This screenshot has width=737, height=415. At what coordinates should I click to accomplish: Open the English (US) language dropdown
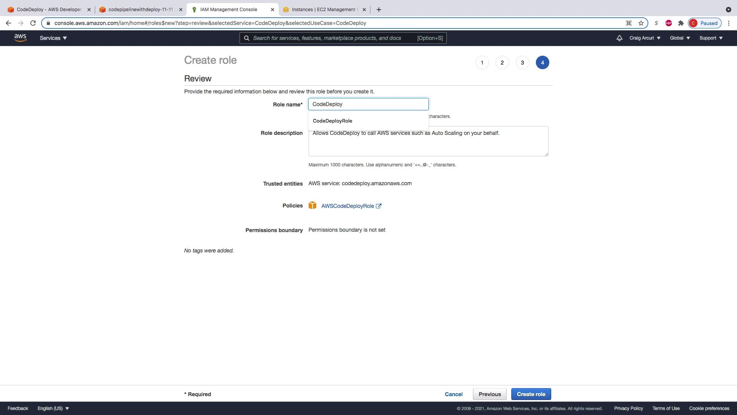(x=53, y=408)
